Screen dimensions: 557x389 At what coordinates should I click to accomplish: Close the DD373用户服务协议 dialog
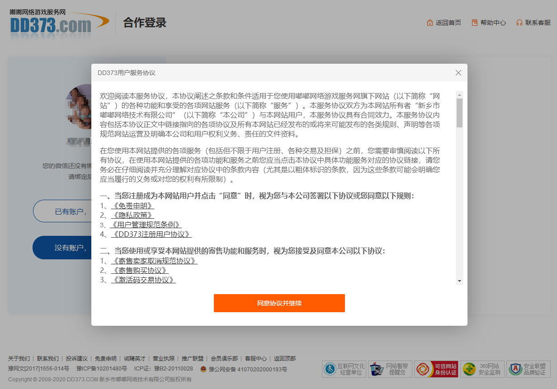(458, 73)
